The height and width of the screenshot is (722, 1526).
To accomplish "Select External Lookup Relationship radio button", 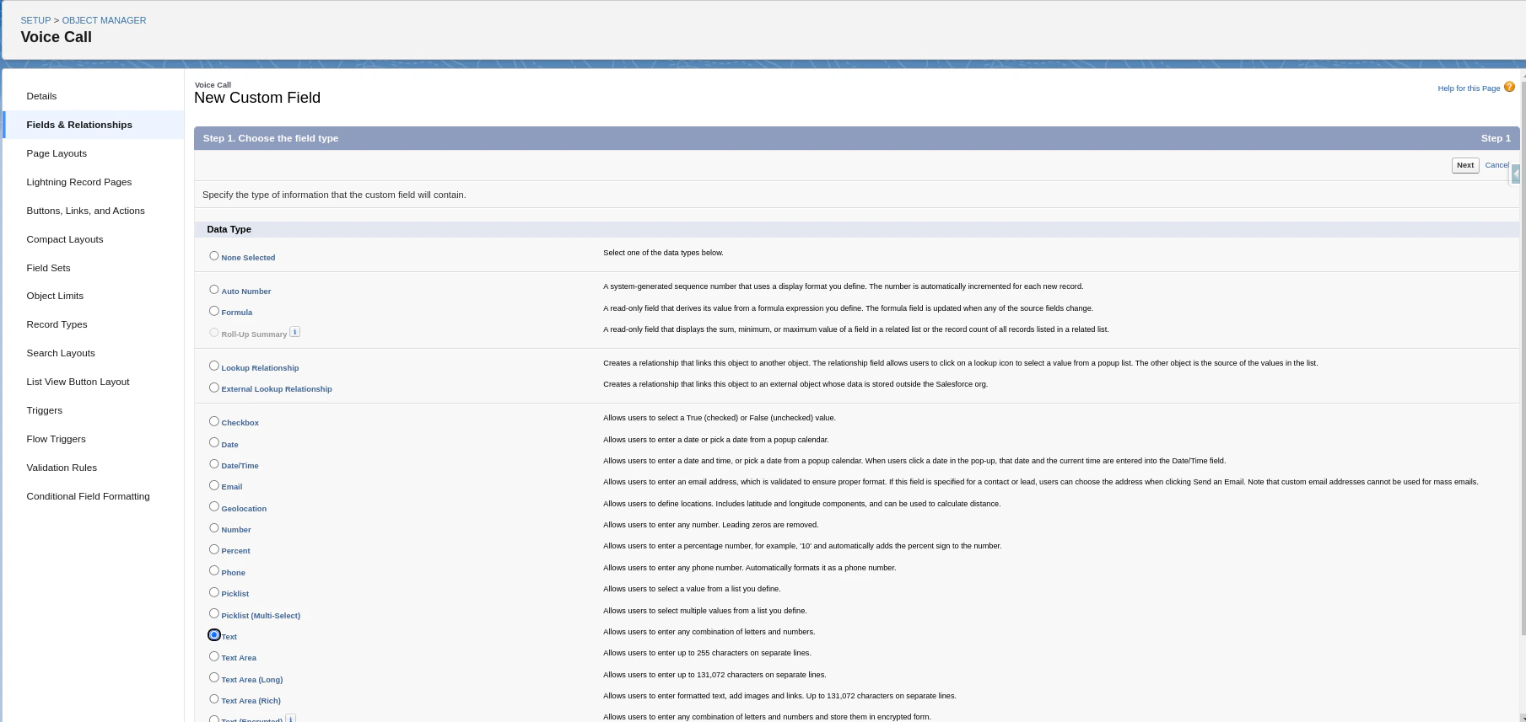I will [x=214, y=388].
